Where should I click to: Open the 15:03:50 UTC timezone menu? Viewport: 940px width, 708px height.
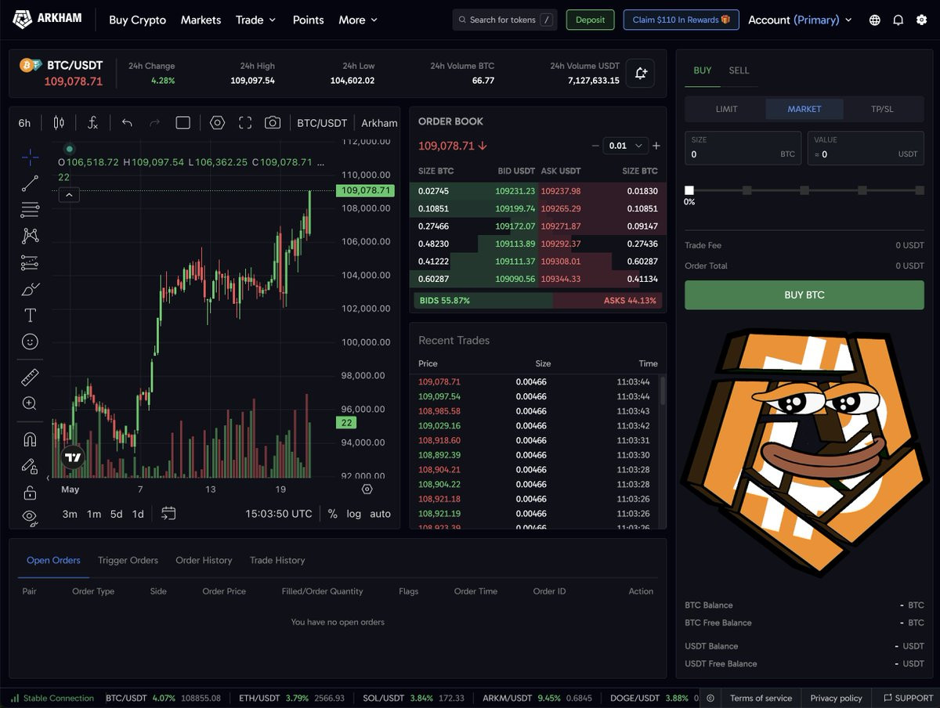279,514
